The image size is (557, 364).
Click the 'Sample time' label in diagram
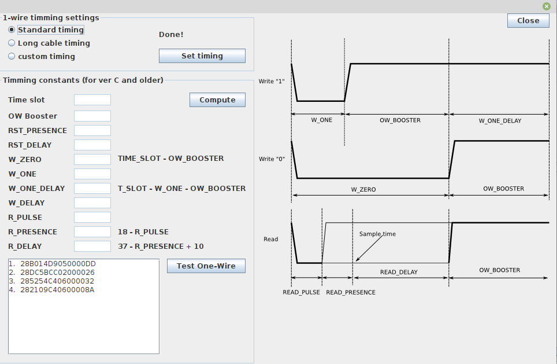click(377, 234)
